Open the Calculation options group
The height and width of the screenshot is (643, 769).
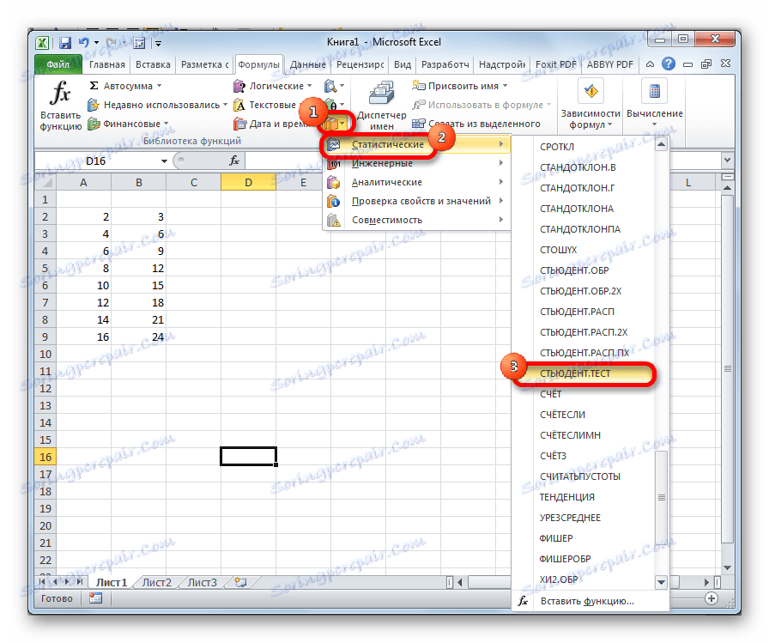pyautogui.click(x=654, y=104)
